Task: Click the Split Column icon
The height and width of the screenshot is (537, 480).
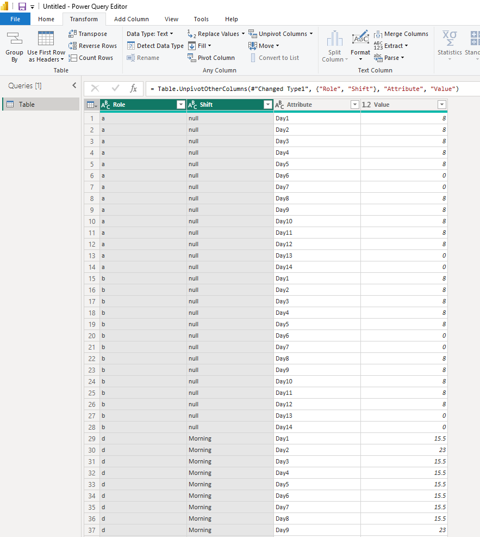Action: coord(334,38)
